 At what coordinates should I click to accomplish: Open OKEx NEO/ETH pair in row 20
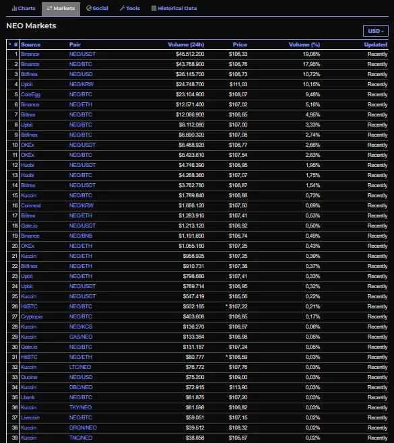point(81,246)
